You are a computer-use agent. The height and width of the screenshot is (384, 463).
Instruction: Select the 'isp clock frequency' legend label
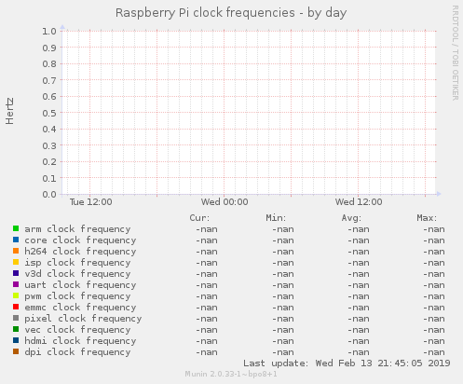tap(77, 263)
